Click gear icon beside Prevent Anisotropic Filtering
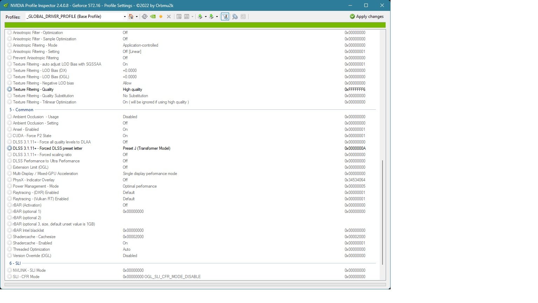 click(9, 58)
